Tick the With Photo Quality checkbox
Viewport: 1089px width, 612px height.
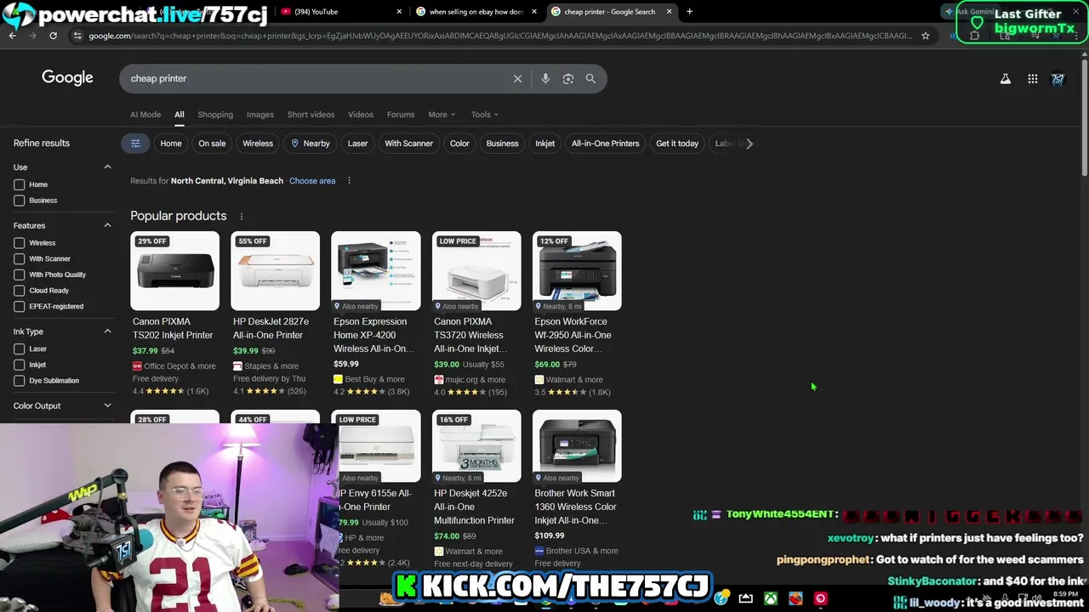coord(19,275)
